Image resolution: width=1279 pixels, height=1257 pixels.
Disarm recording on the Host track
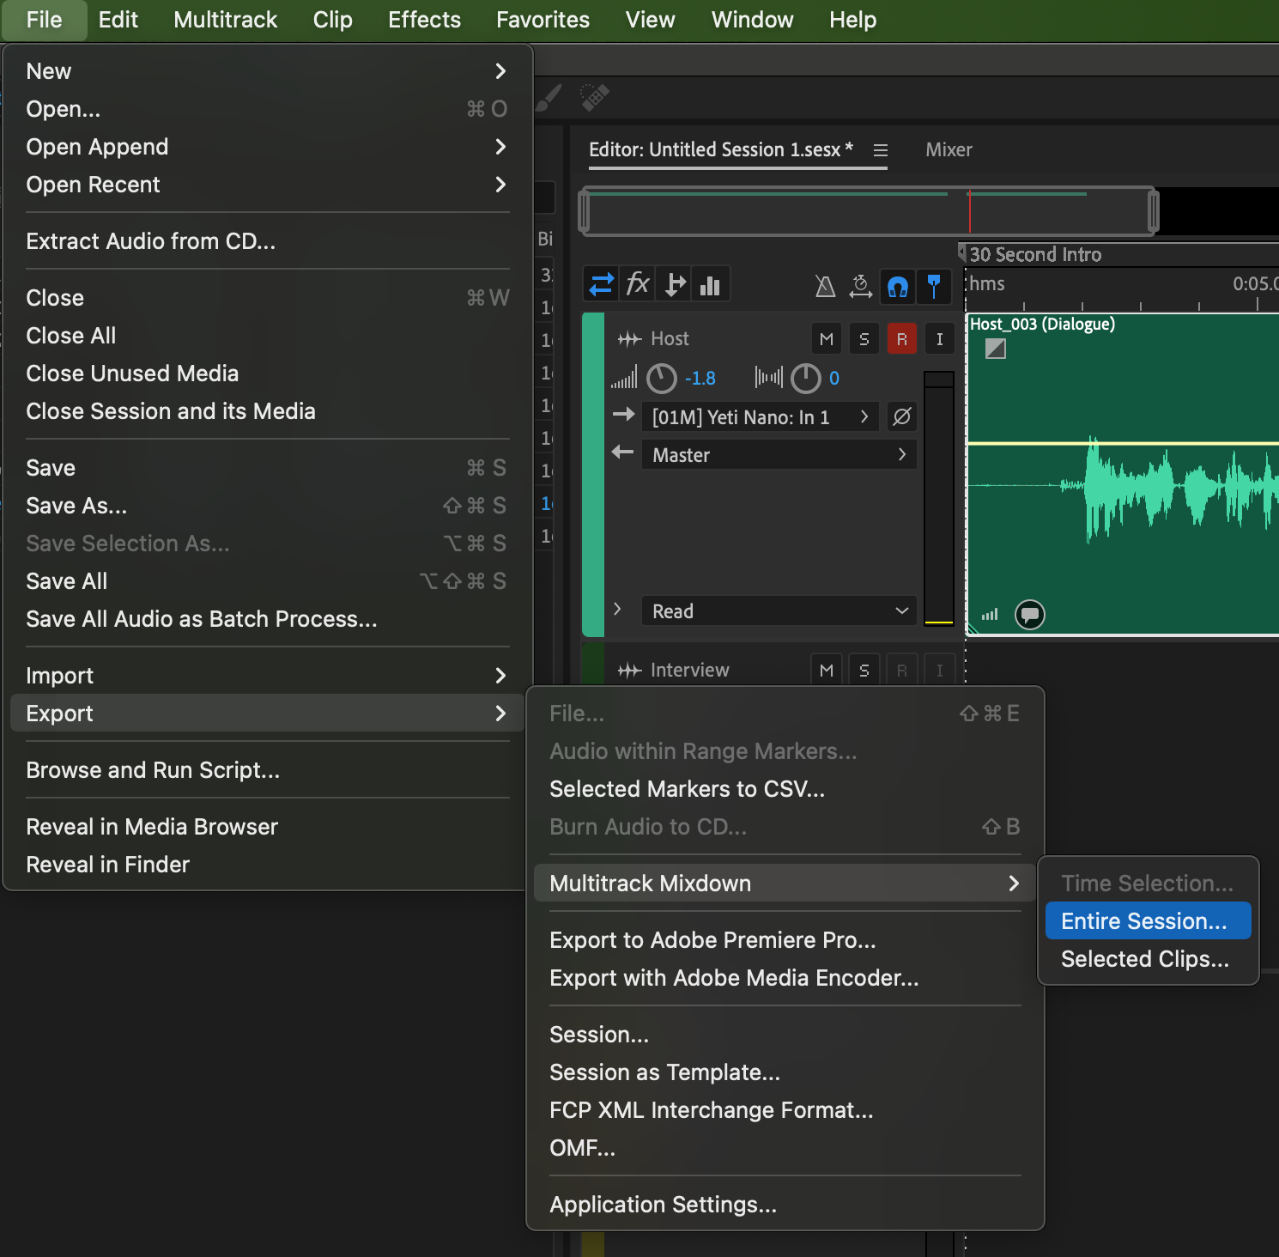coord(901,339)
